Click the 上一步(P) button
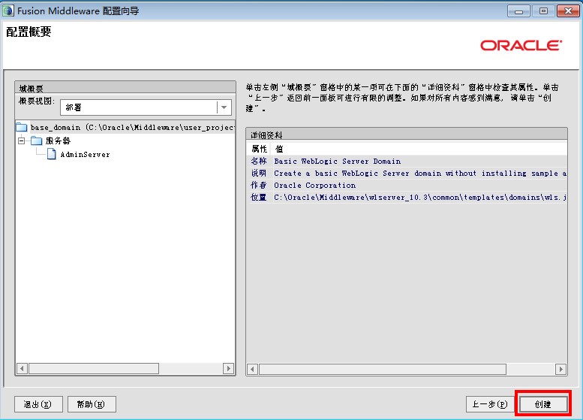583x420 pixels. point(490,404)
